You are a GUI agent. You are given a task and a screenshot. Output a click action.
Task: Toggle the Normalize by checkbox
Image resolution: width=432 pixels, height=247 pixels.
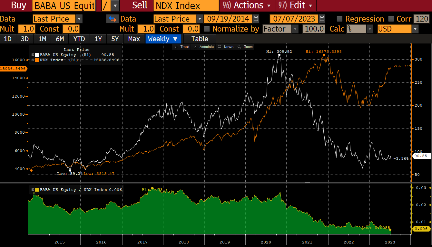[x=207, y=29]
